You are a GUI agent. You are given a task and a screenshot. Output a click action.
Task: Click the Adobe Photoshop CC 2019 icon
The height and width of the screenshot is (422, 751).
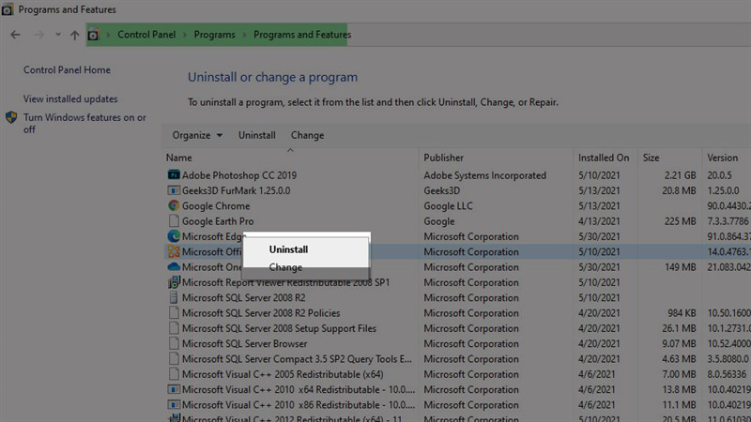(x=174, y=175)
